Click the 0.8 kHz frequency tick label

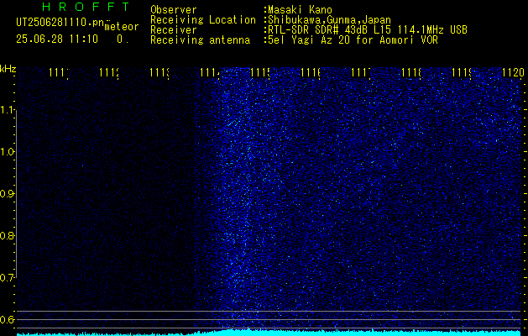tap(7, 235)
